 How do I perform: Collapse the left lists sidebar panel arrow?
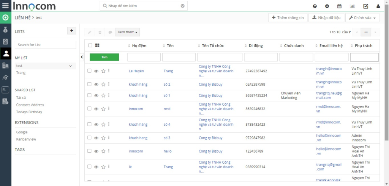point(82,57)
